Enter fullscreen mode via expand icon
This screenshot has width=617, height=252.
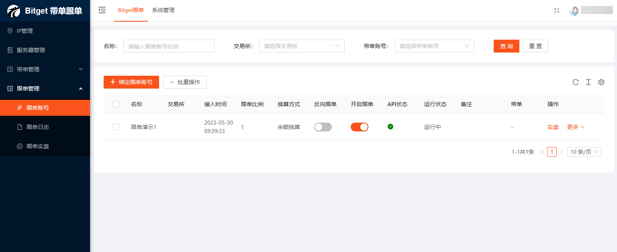pos(557,10)
